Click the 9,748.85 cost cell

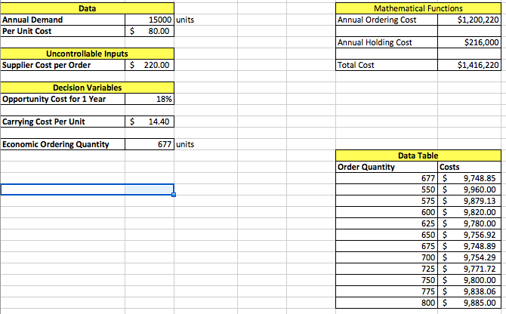[x=469, y=178]
